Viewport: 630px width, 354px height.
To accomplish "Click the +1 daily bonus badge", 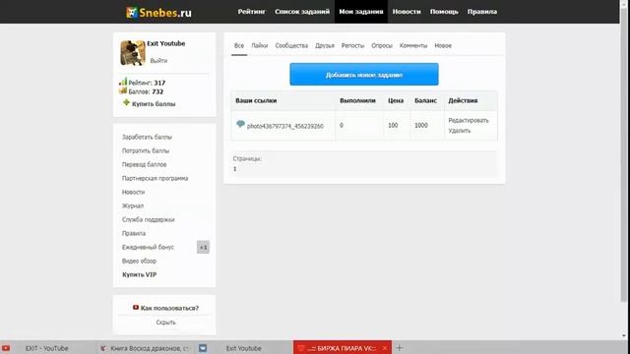I will 204,247.
